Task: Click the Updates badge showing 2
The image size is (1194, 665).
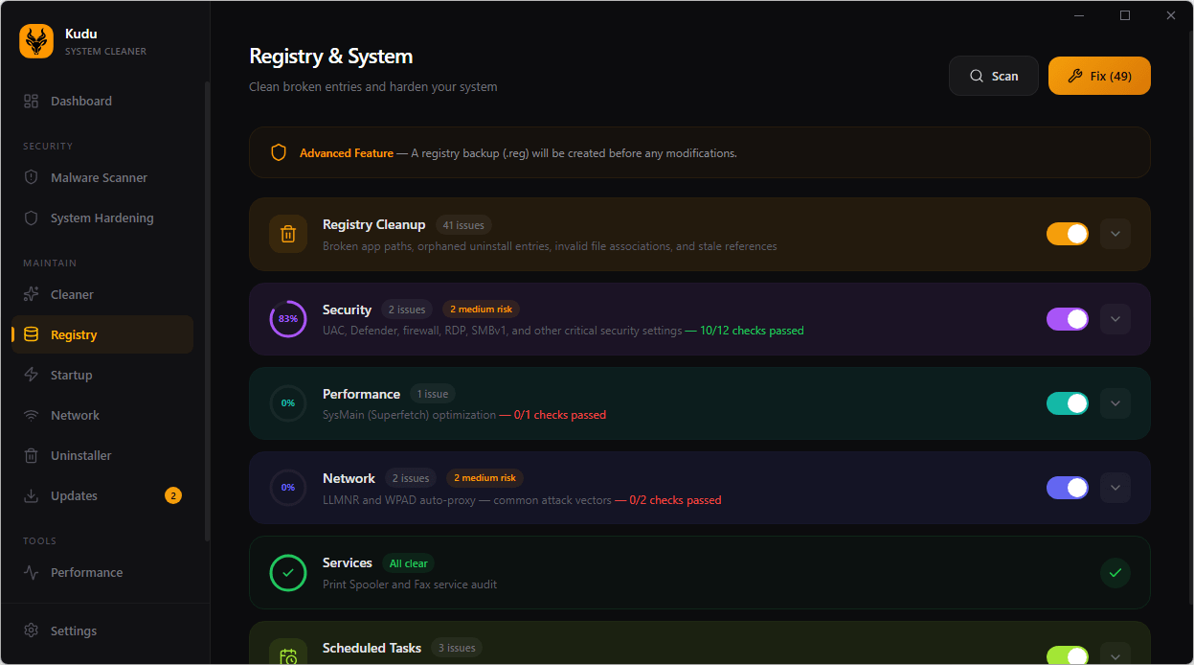Action: click(x=172, y=495)
